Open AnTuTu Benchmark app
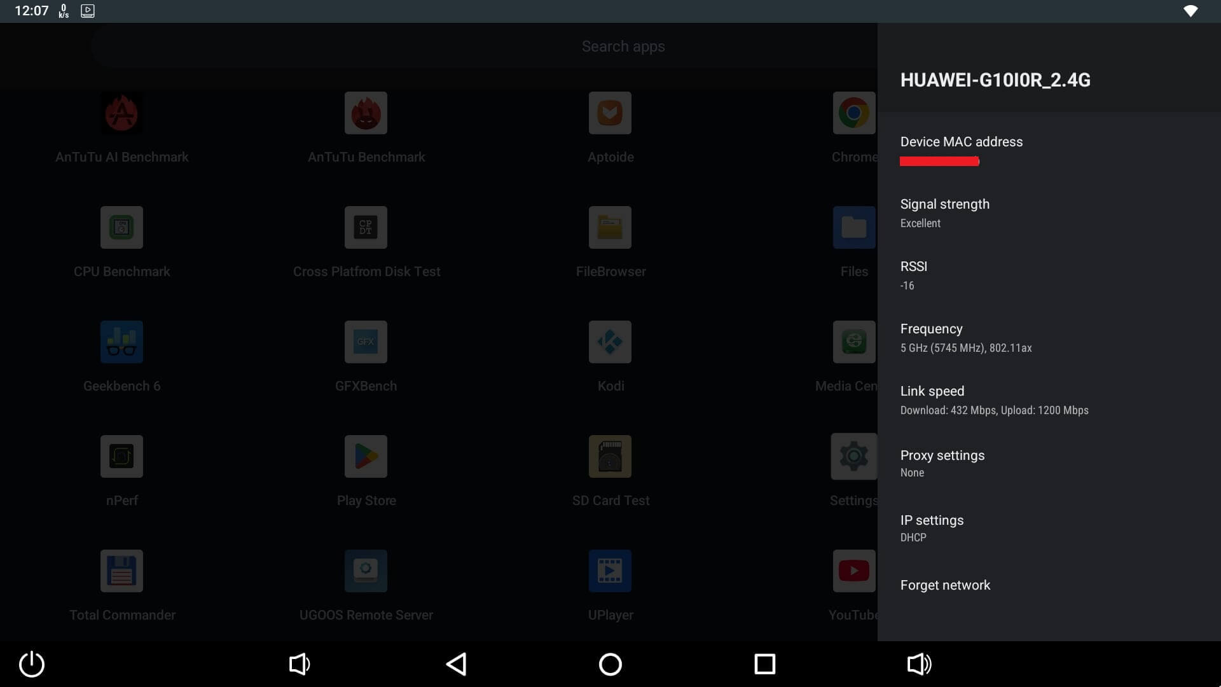The image size is (1221, 687). [366, 113]
